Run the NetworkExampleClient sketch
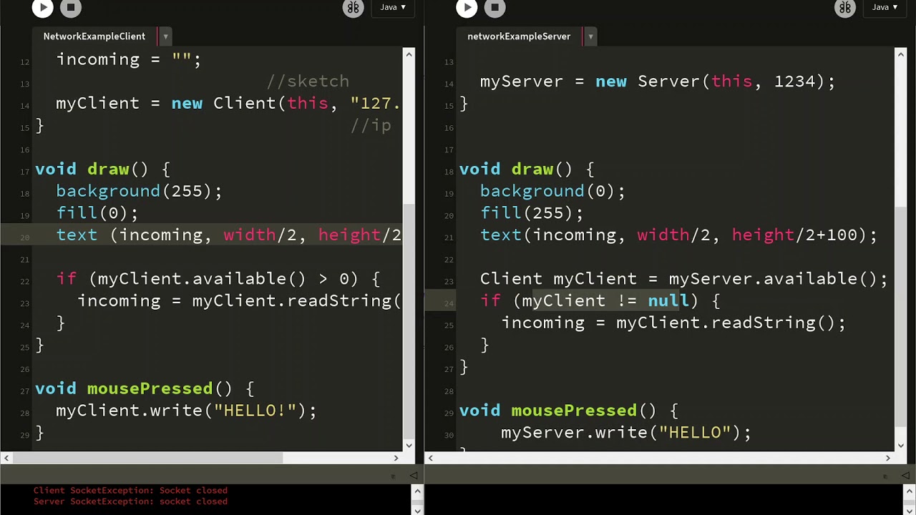916x515 pixels. (x=42, y=8)
